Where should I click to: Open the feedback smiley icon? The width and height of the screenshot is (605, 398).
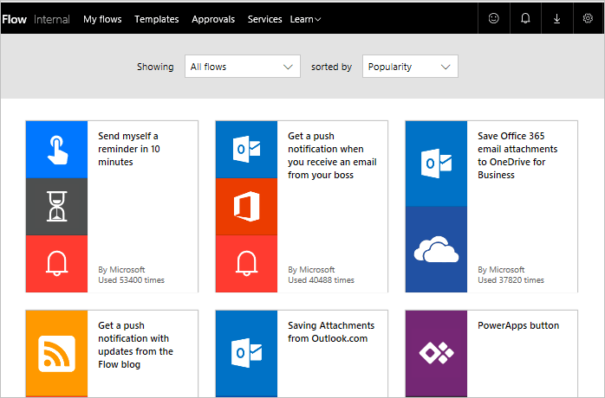[x=493, y=18]
